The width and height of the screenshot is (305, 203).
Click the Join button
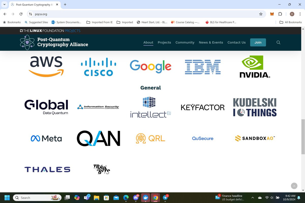[258, 42]
